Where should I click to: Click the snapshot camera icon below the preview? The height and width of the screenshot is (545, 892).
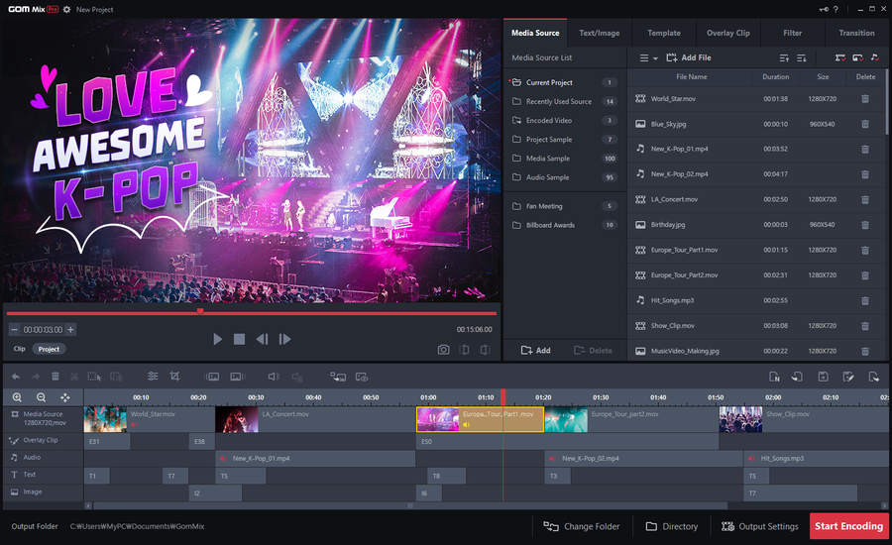tap(443, 349)
